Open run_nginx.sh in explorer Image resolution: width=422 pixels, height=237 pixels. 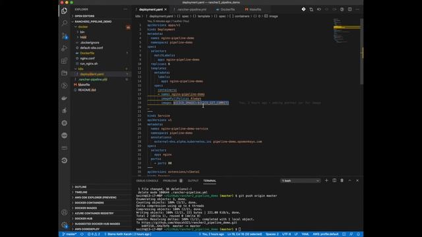point(88,64)
